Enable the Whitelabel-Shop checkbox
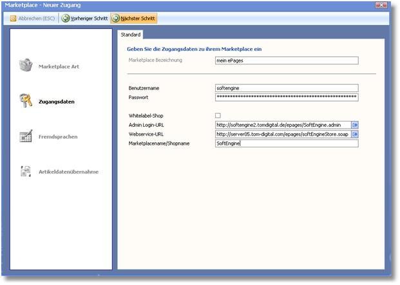The width and height of the screenshot is (400, 285). (218, 115)
